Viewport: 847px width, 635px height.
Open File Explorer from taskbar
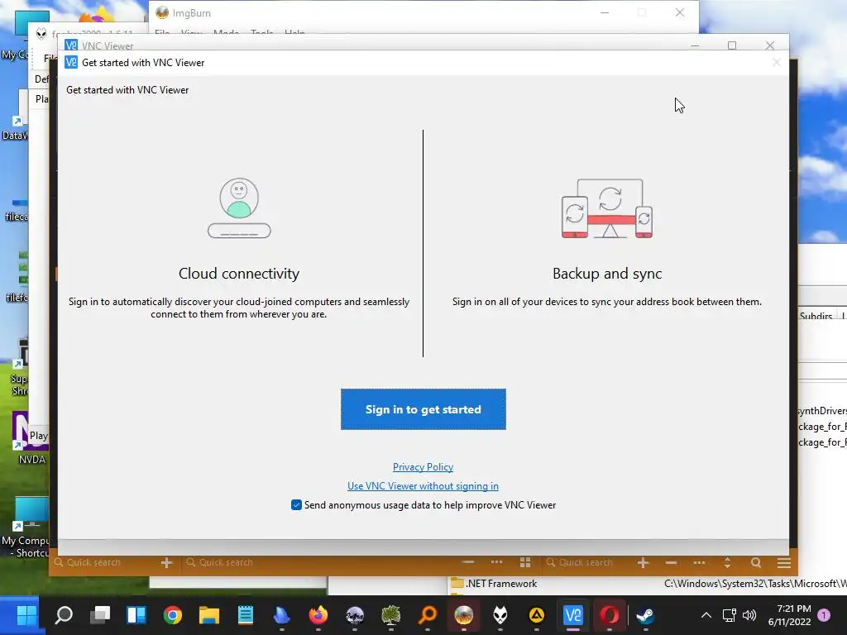209,614
